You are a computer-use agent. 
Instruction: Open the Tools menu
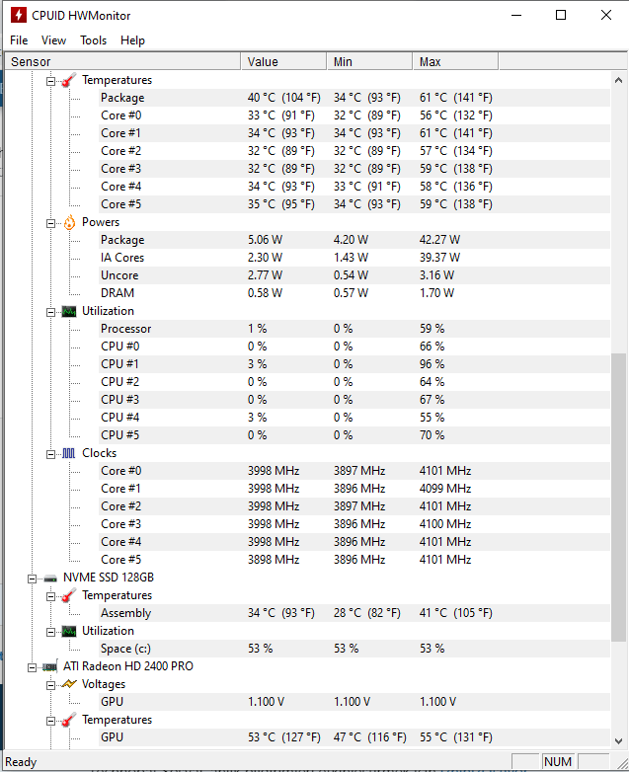click(x=93, y=40)
